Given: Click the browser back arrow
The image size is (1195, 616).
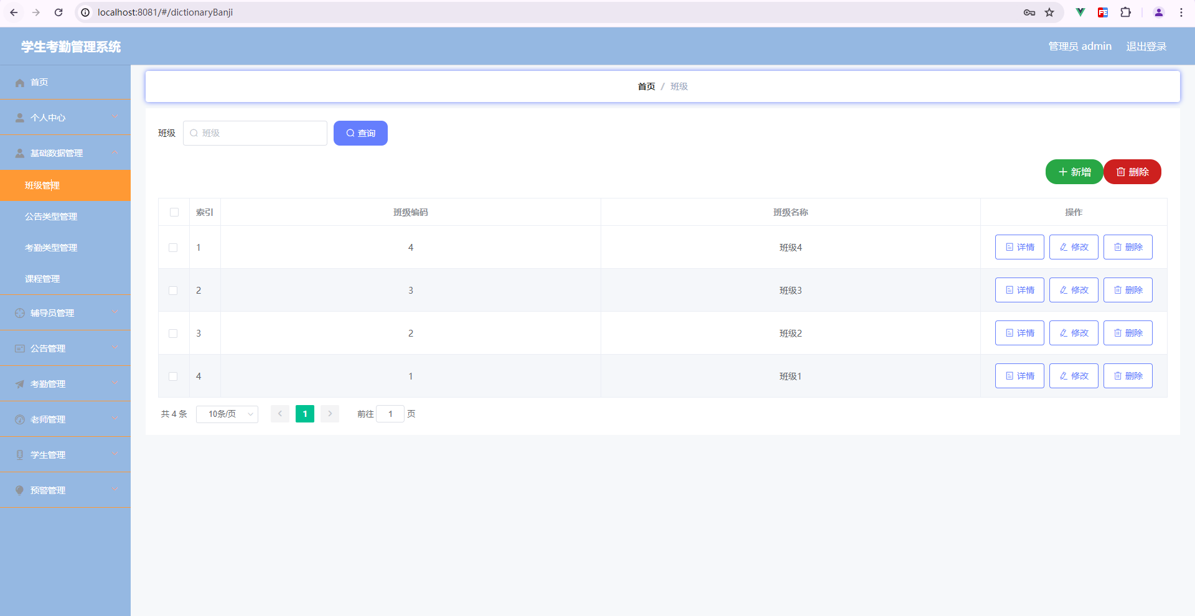Looking at the screenshot, I should (14, 12).
